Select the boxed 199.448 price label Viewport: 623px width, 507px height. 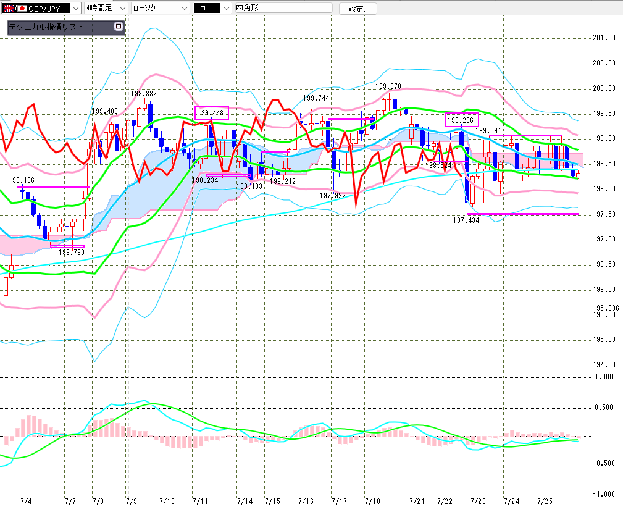(x=211, y=113)
